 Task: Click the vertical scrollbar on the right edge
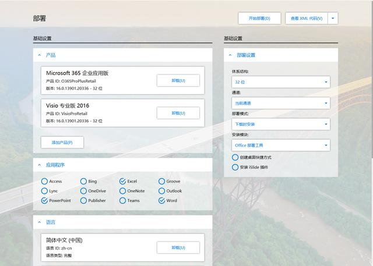click(x=372, y=80)
